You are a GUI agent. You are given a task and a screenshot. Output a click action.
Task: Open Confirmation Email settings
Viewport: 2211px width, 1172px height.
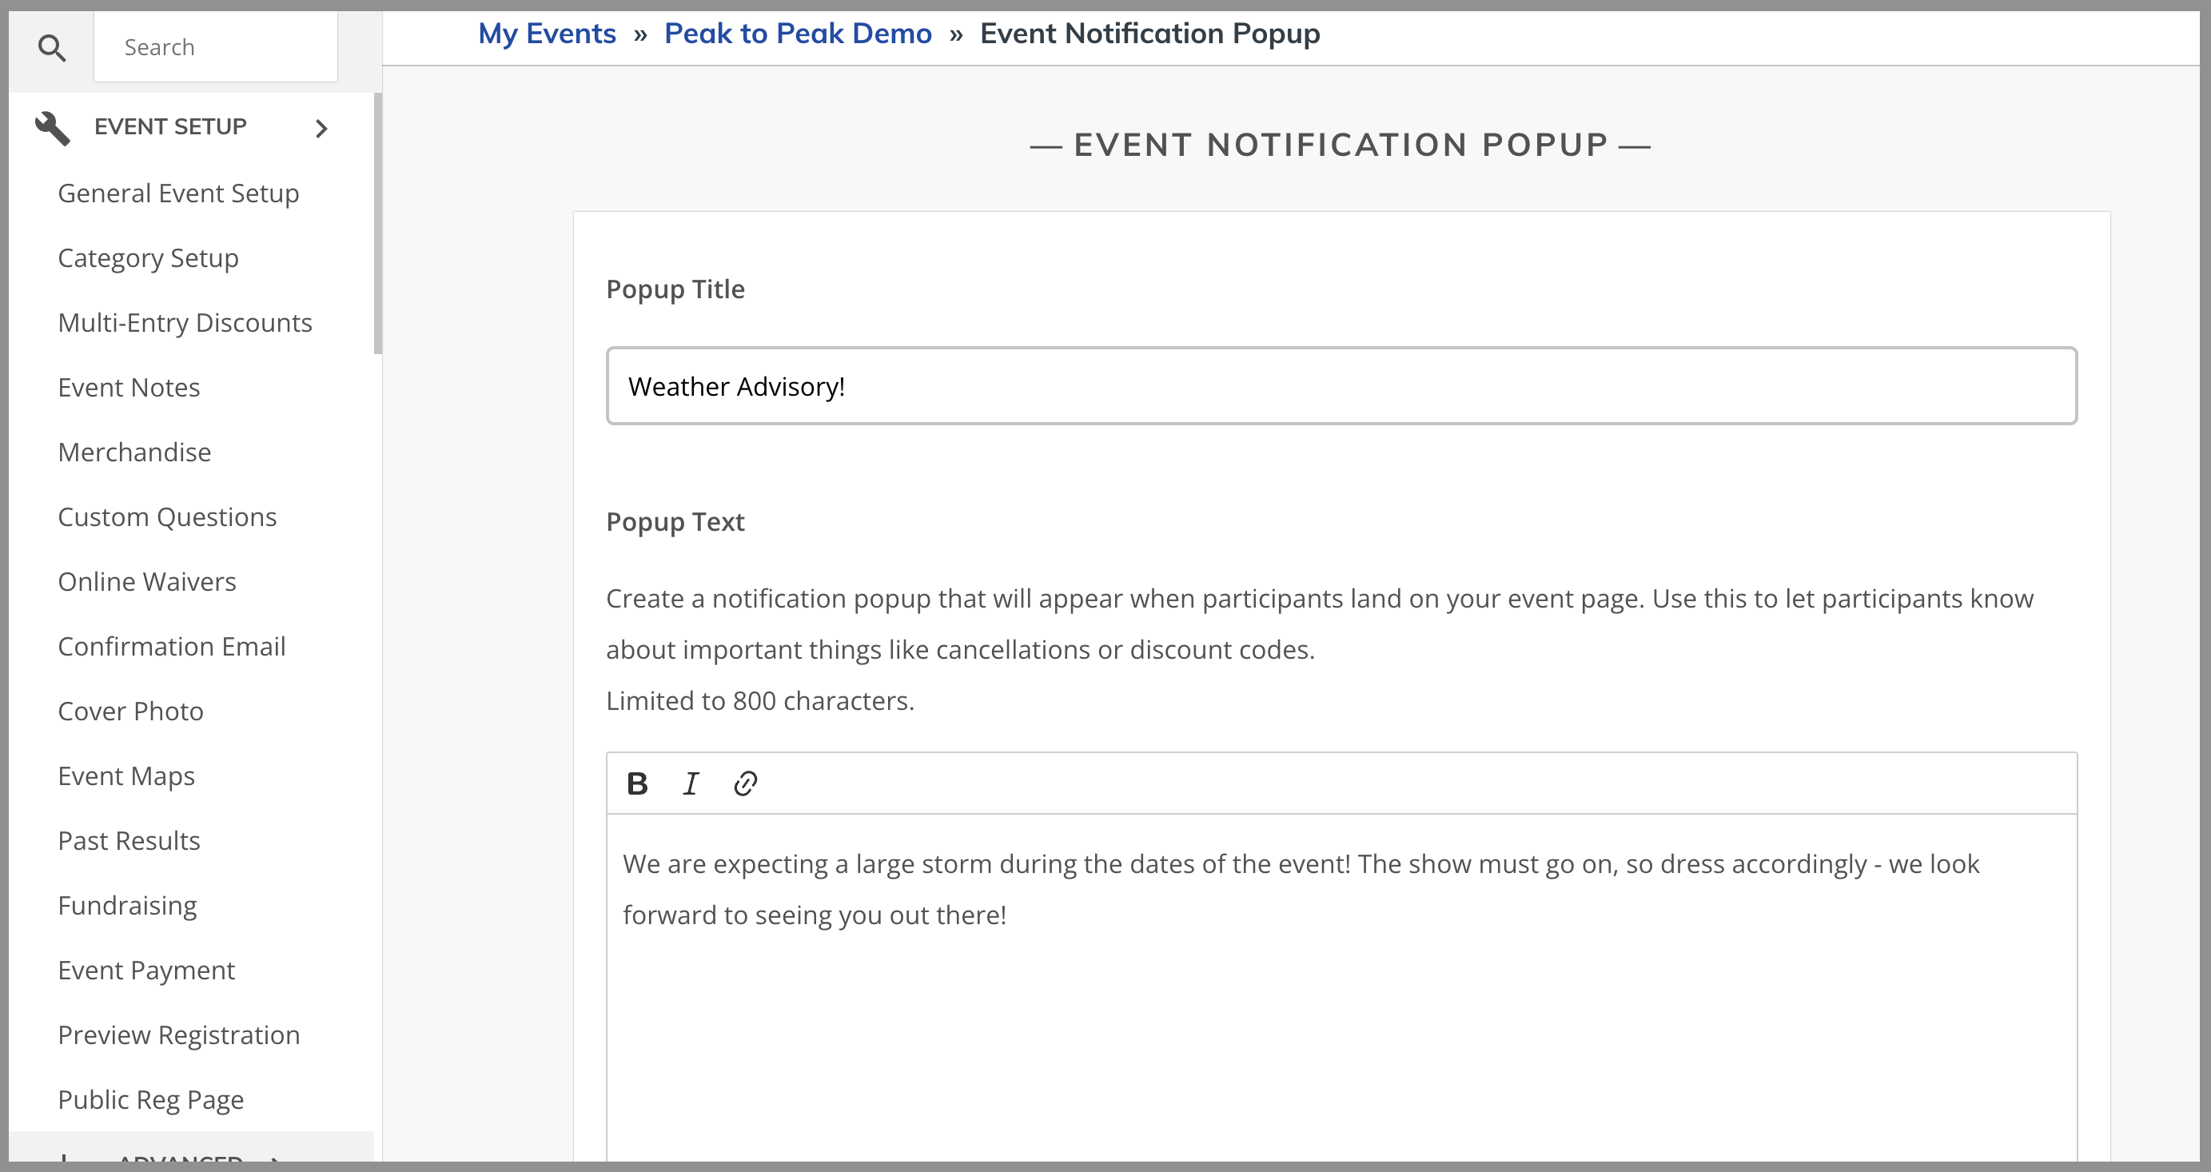pyautogui.click(x=172, y=647)
